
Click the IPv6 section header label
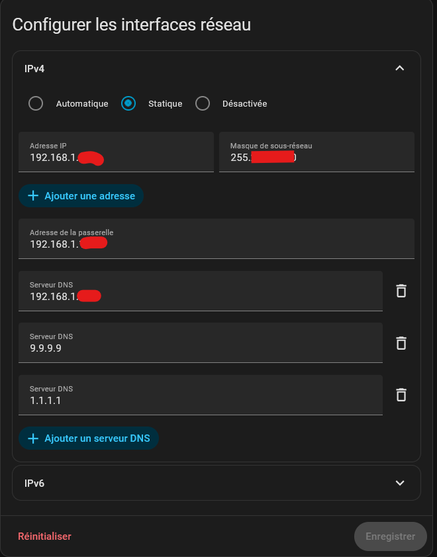(x=34, y=483)
